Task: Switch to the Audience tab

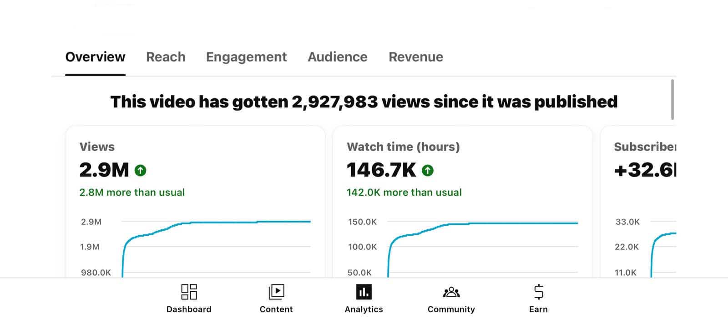Action: [337, 57]
